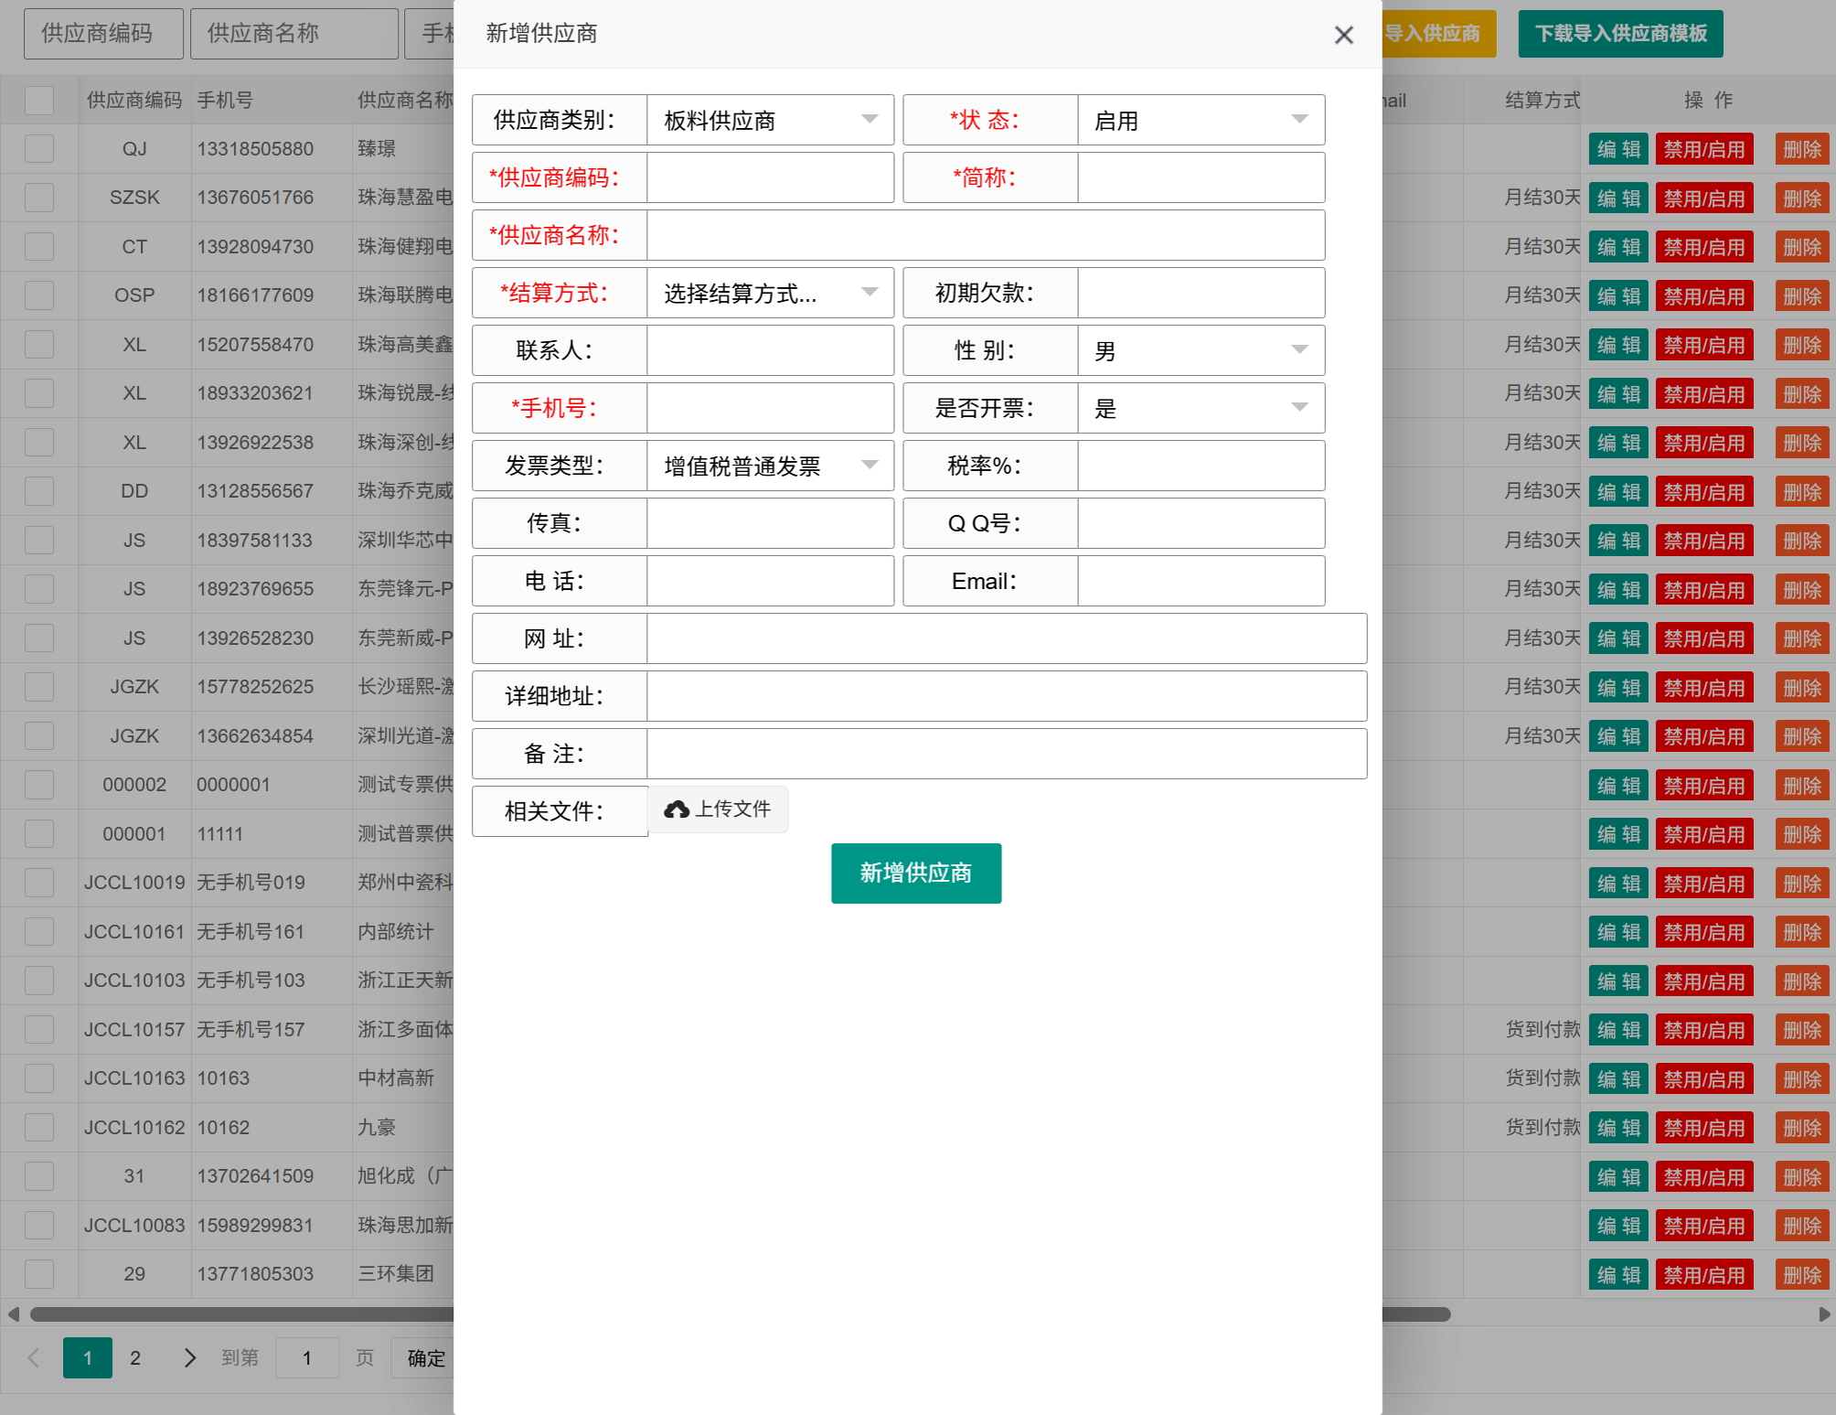Expand the 发票类型 dropdown

(x=770, y=466)
